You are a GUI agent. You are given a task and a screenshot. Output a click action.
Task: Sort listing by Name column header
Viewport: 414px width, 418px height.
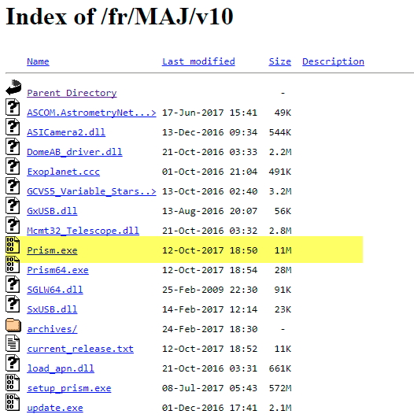[x=38, y=61]
